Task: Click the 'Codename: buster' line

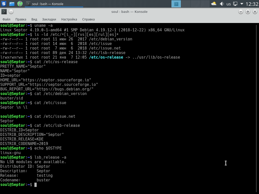Action: [x=25, y=180]
